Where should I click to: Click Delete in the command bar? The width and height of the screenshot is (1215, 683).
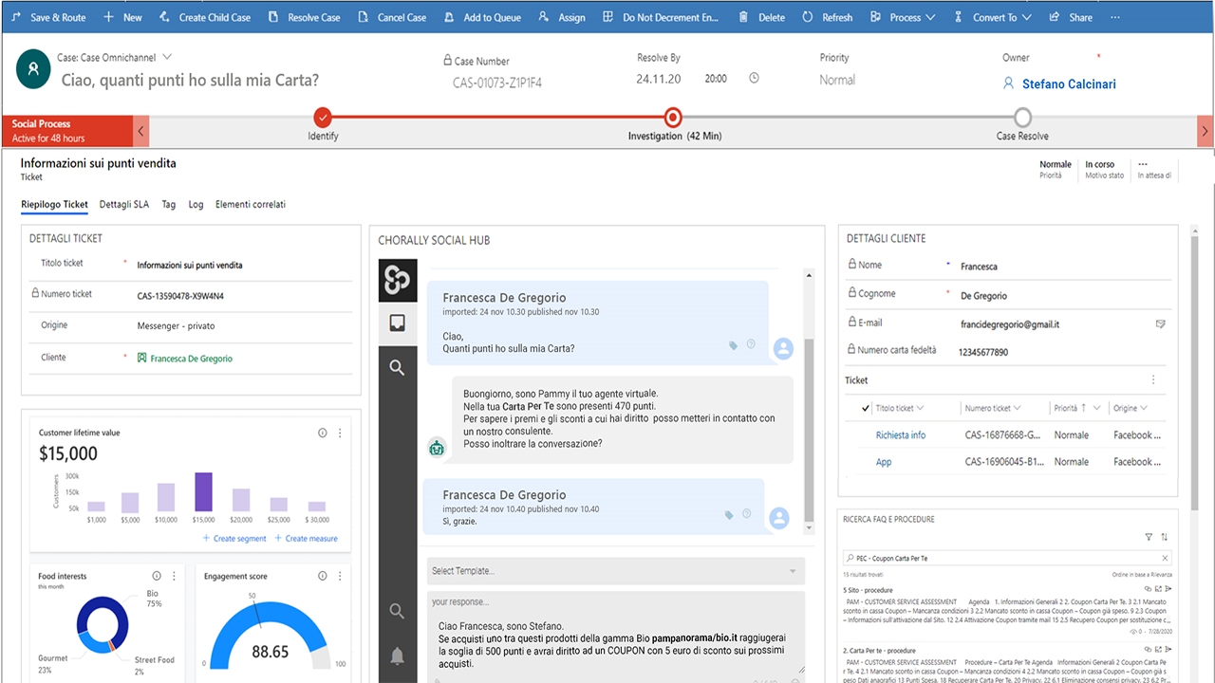click(761, 17)
